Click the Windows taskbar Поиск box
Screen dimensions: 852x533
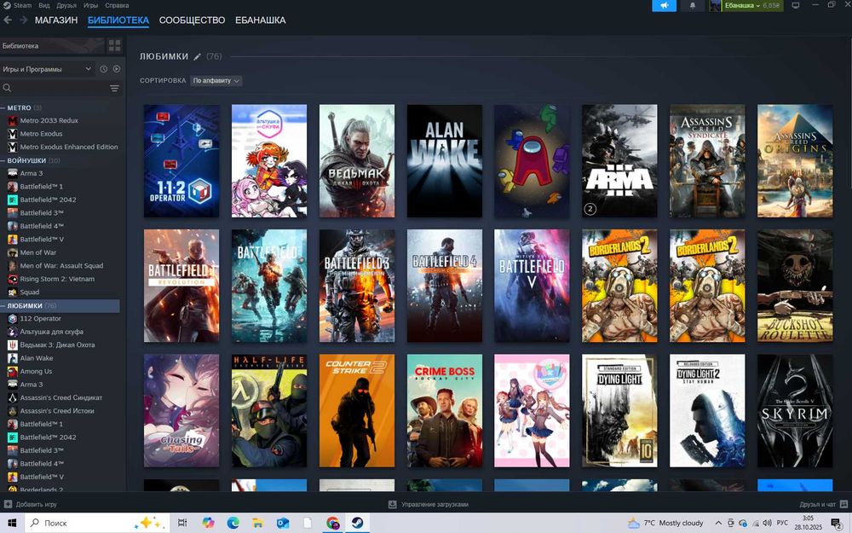tap(97, 523)
